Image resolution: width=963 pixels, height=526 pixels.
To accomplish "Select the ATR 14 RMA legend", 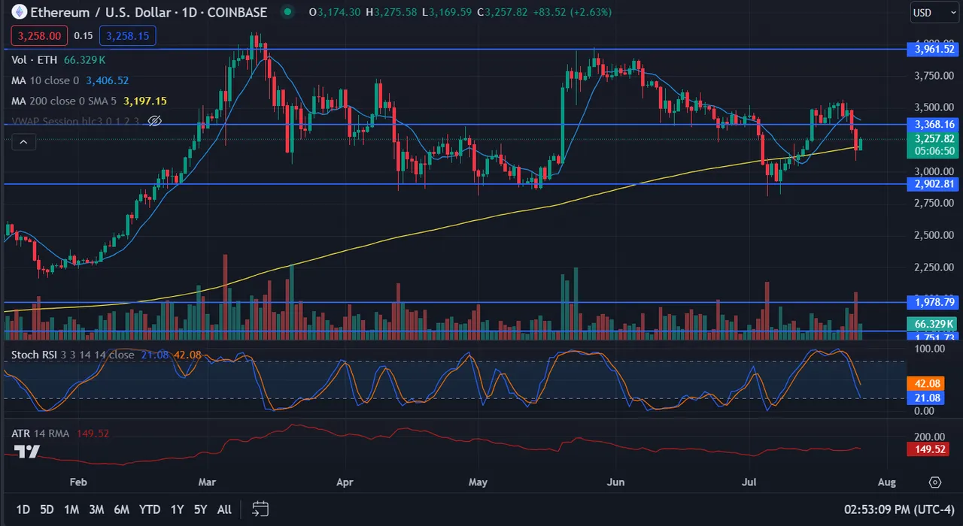I will 41,433.
